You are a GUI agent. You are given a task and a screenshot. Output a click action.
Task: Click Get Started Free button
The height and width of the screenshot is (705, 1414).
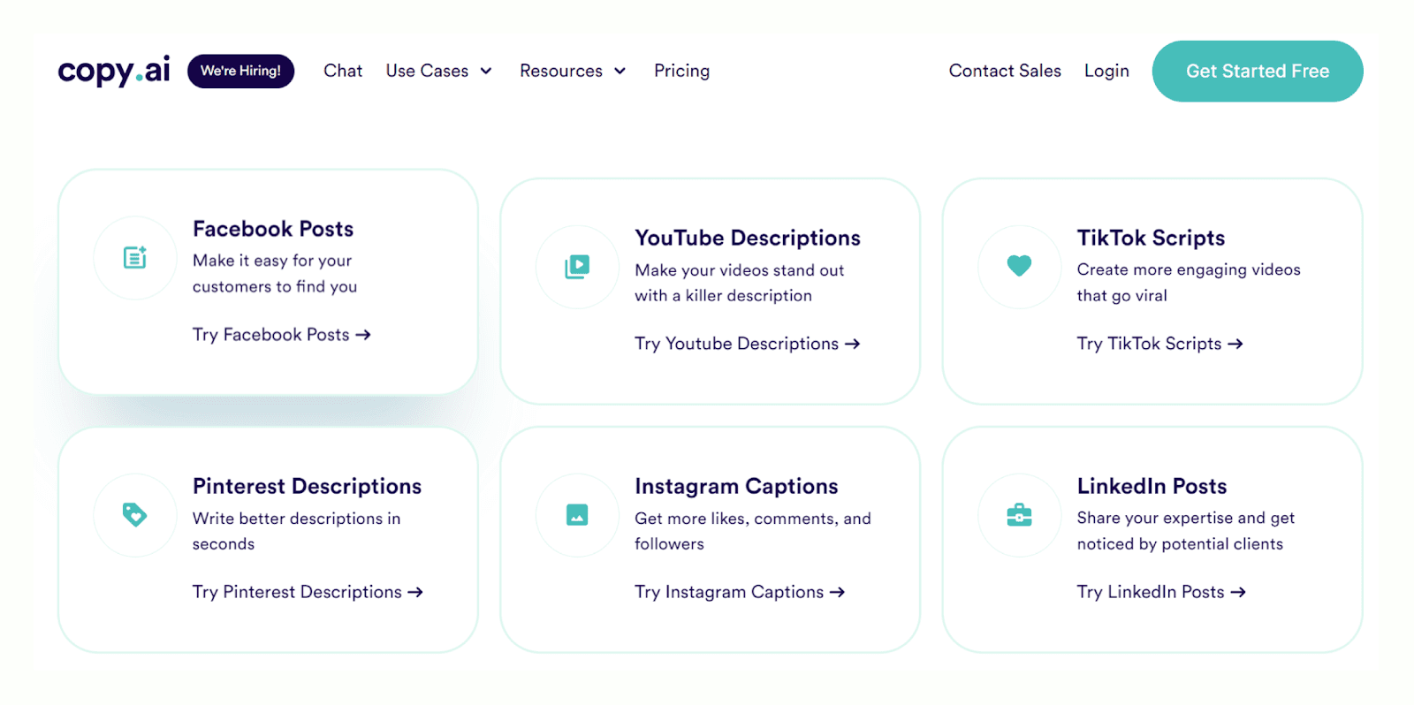(x=1258, y=71)
